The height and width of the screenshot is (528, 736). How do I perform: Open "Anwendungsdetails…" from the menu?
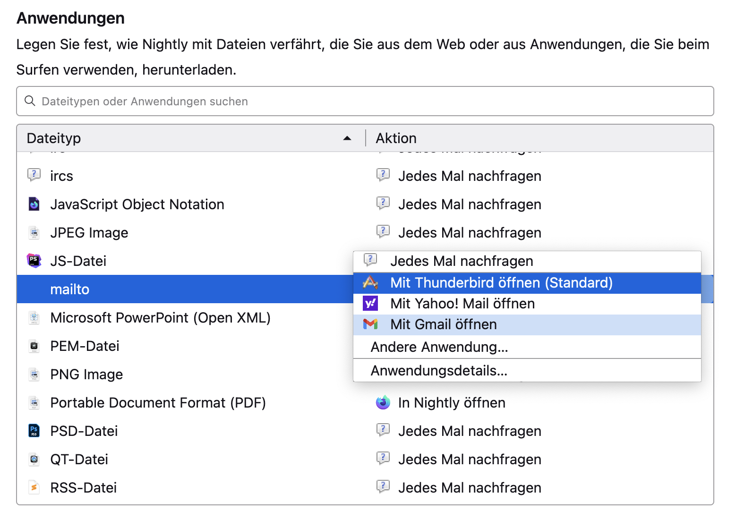tap(439, 371)
